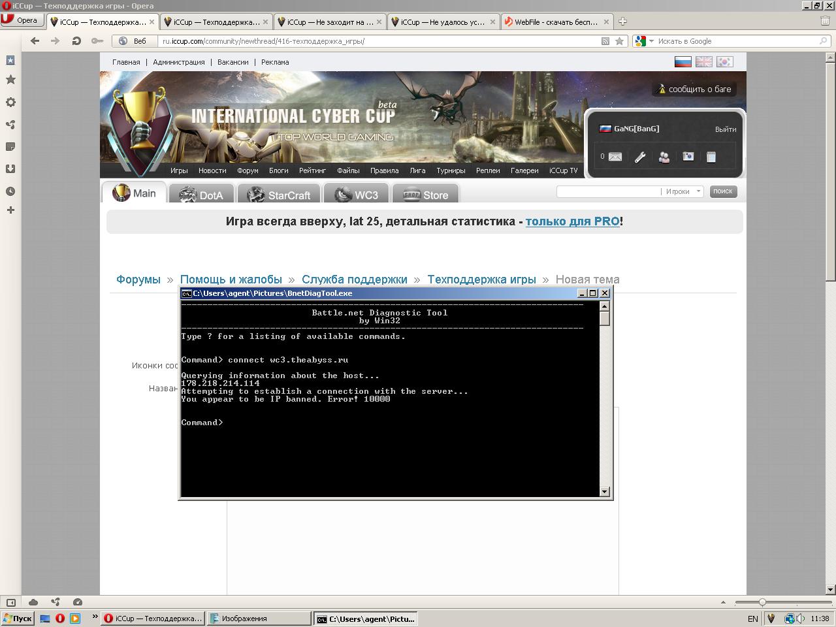836x627 pixels.
Task: Open the Турниры navigation menu item
Action: coord(451,170)
